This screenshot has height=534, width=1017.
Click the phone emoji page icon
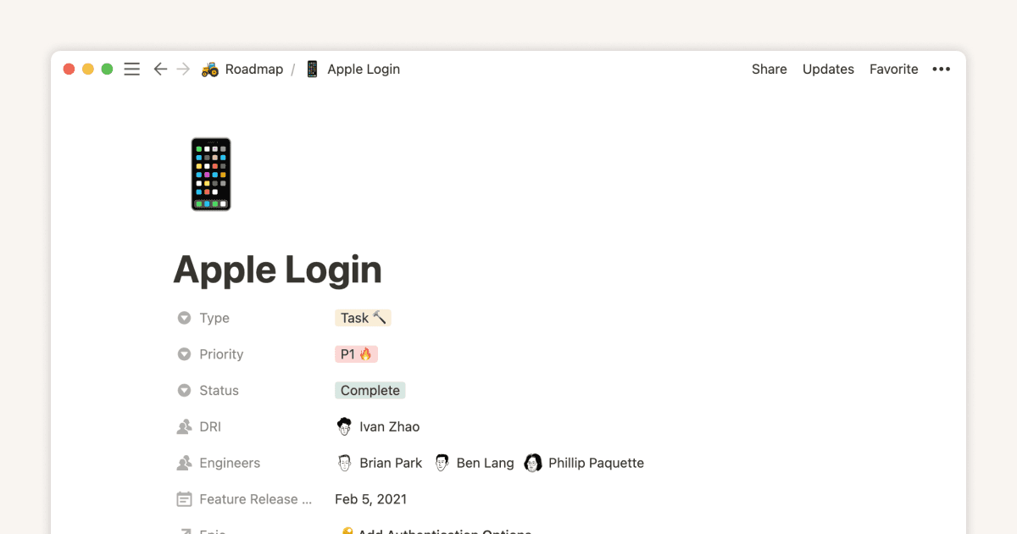(x=210, y=174)
